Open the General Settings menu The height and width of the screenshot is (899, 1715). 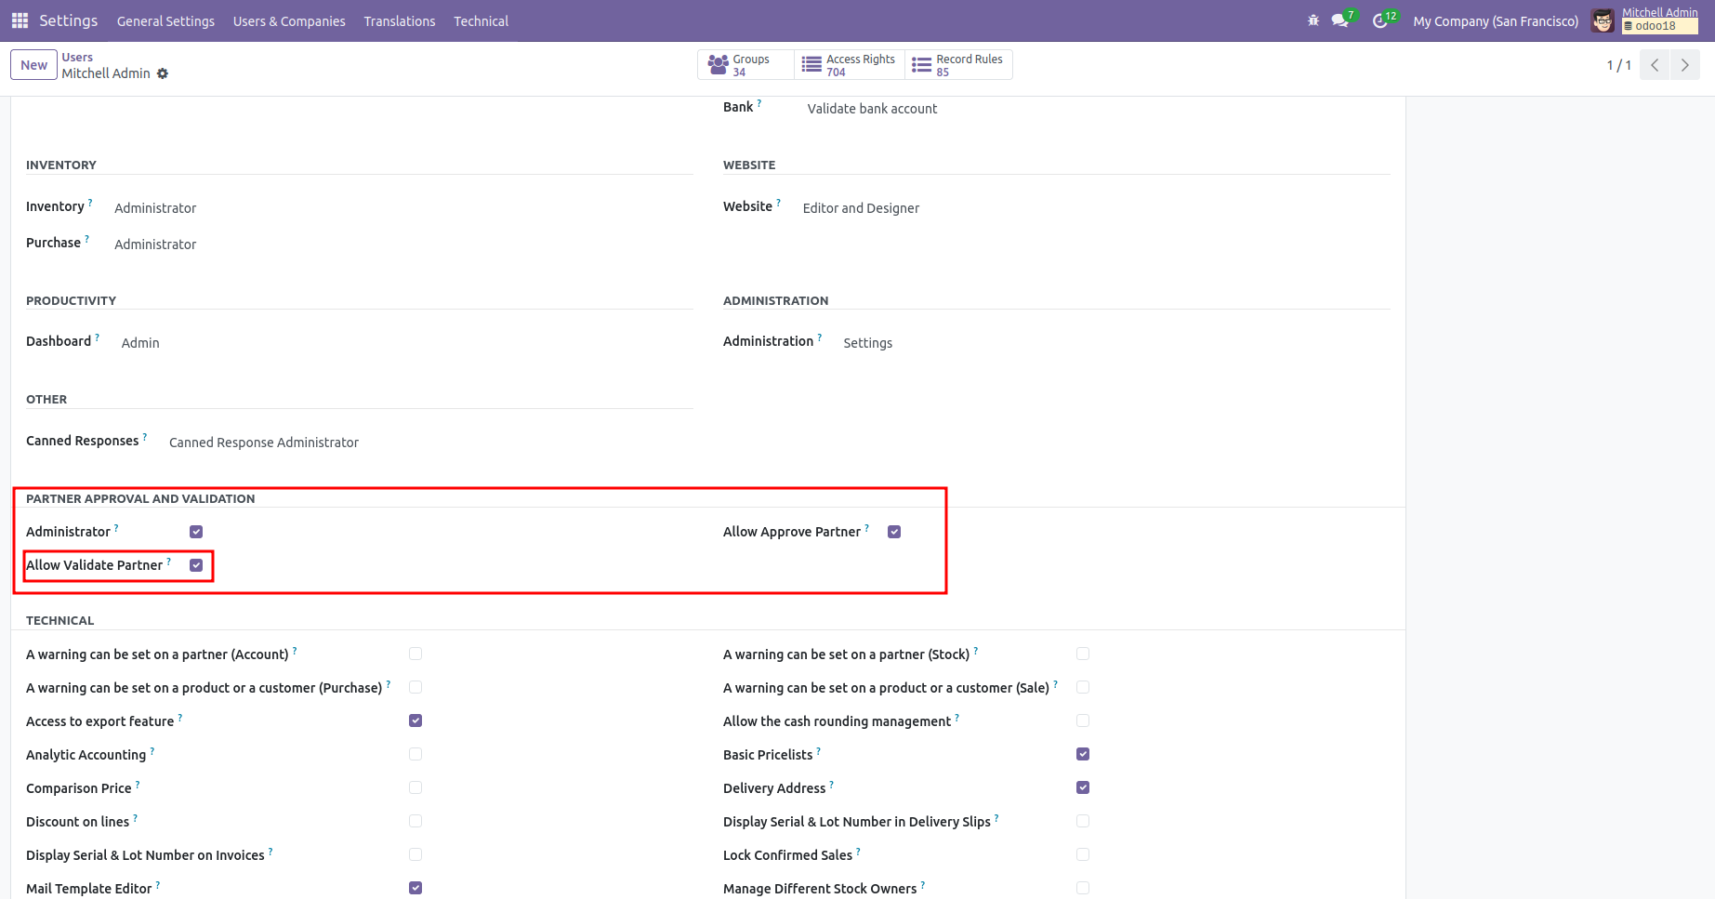165,21
